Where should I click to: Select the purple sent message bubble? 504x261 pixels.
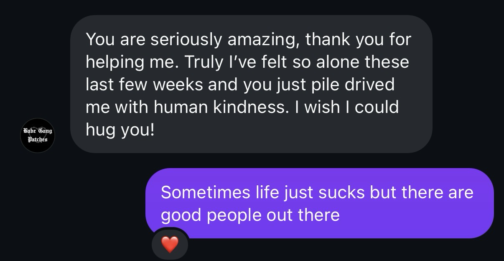point(319,203)
